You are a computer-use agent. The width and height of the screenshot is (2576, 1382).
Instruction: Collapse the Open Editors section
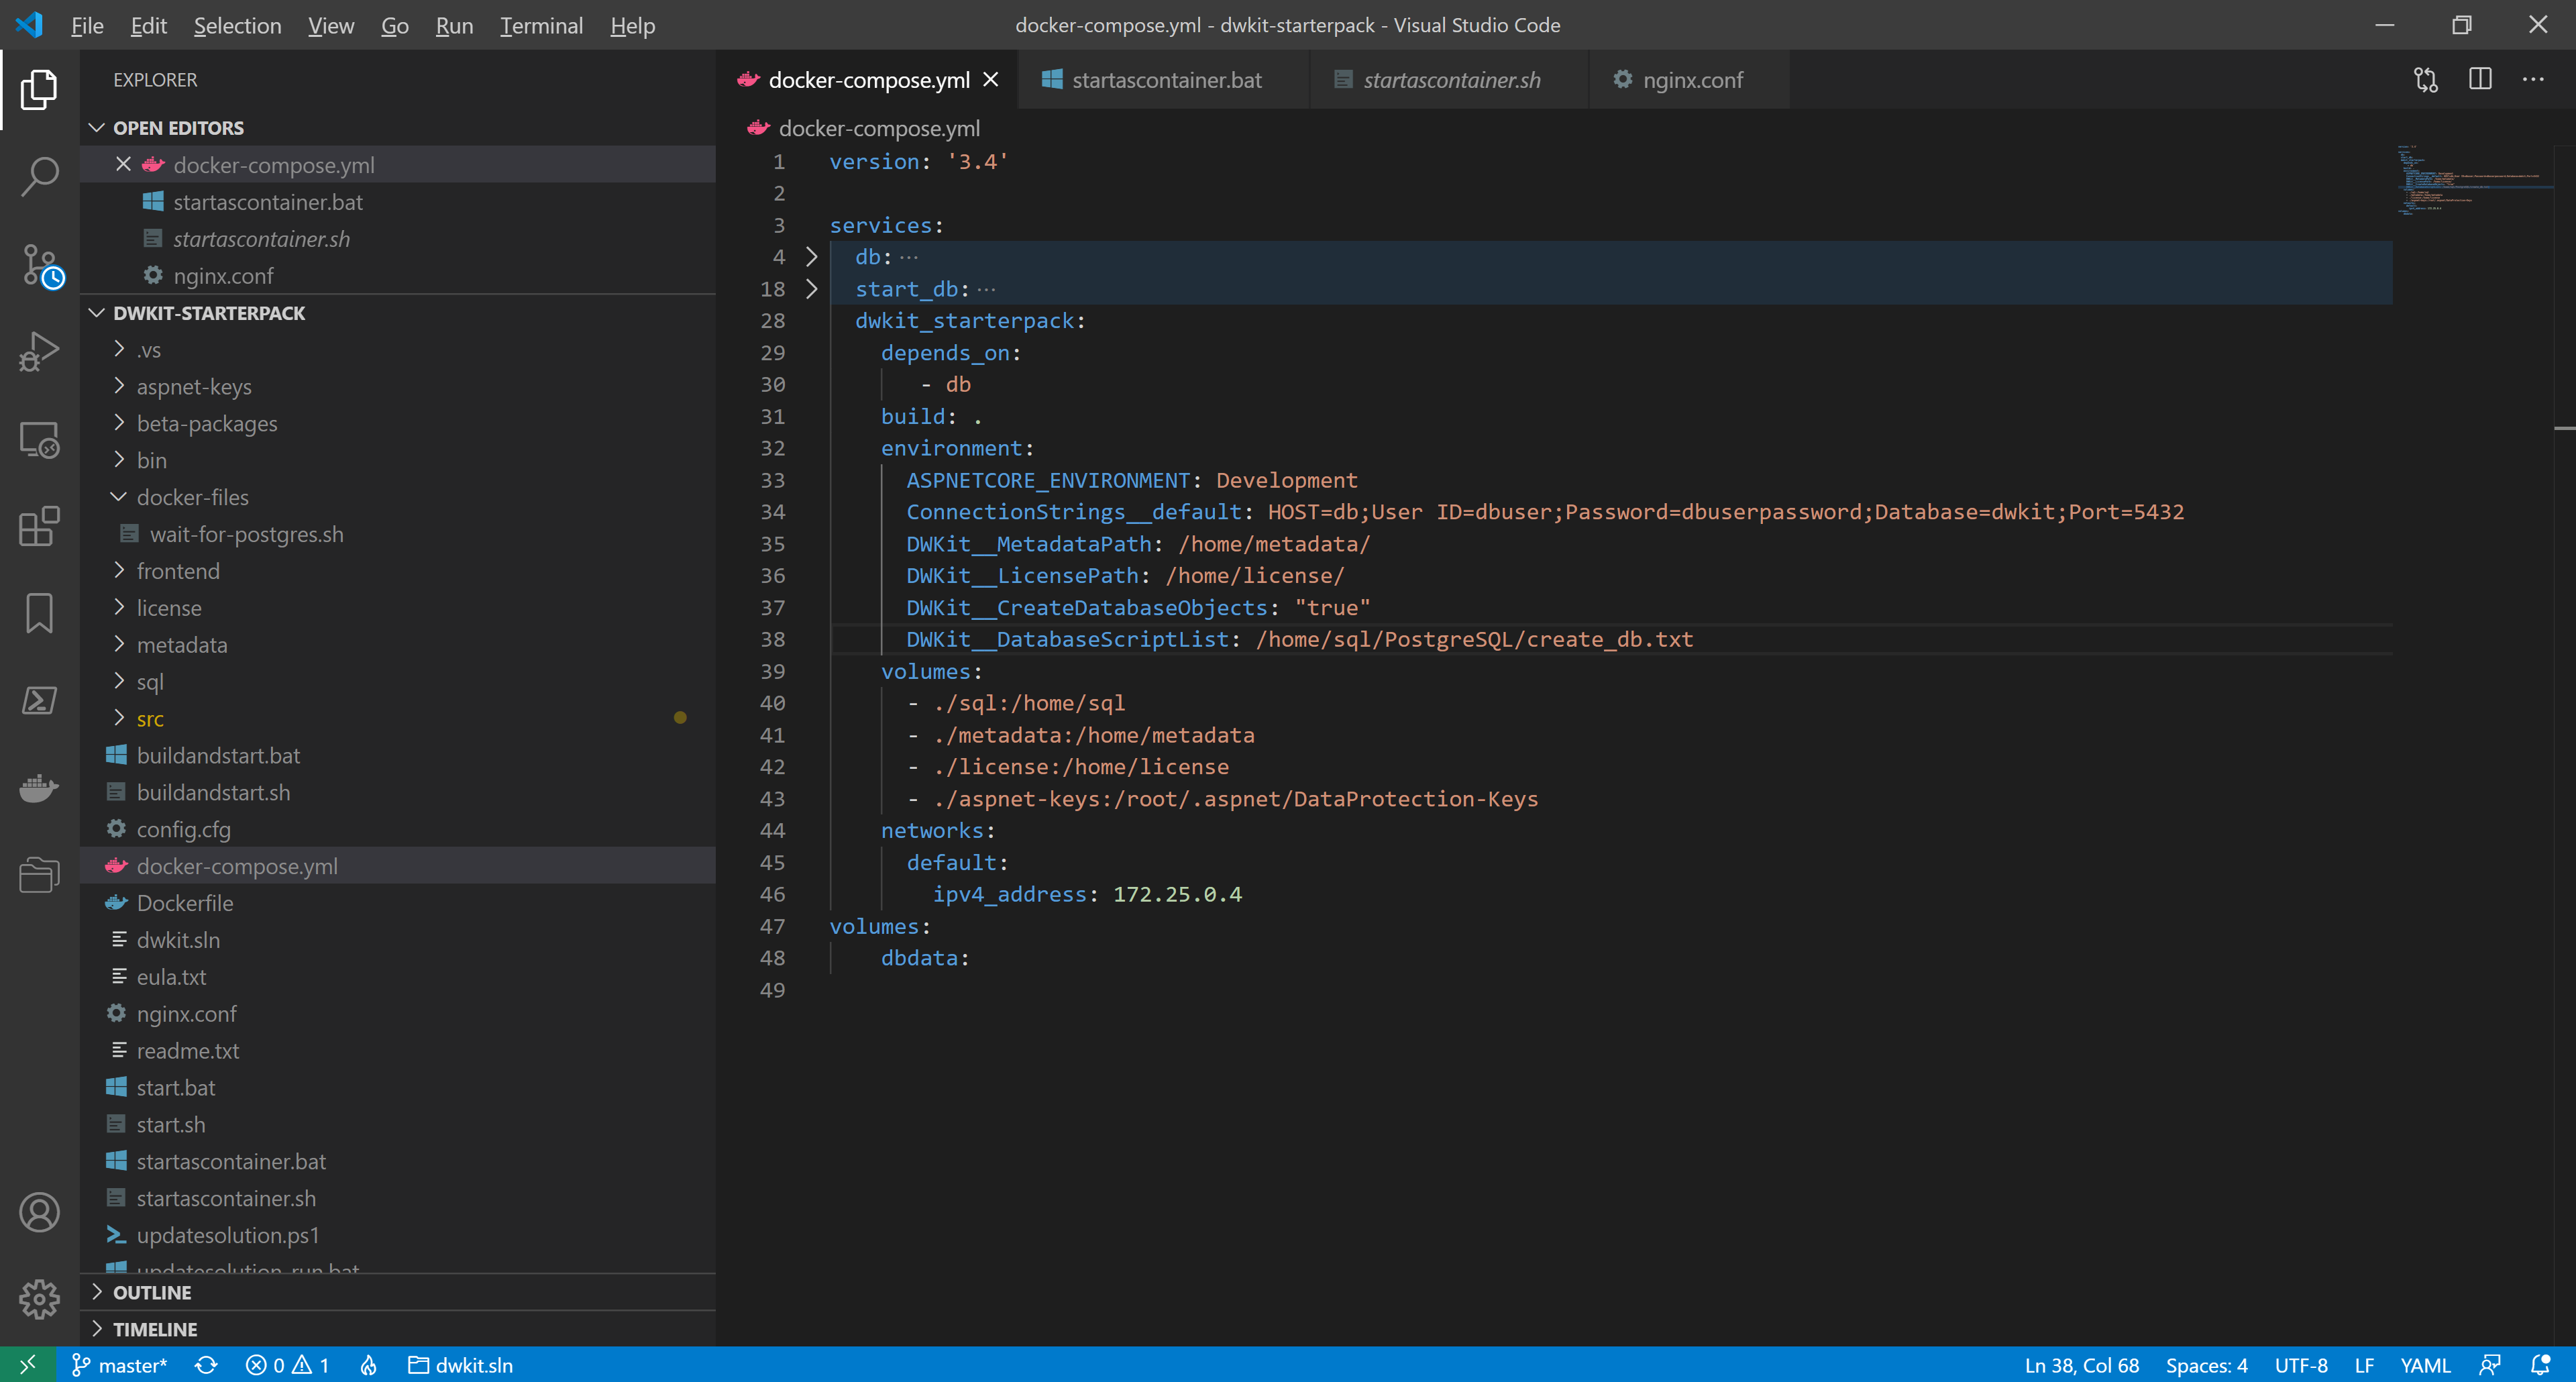tap(97, 127)
